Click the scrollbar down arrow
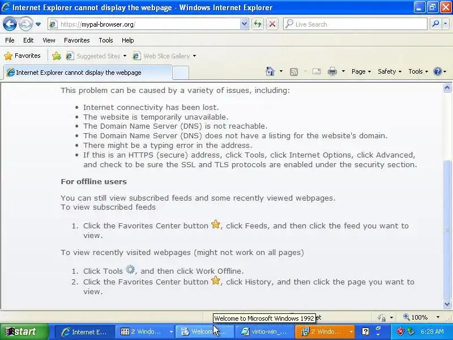This screenshot has width=453, height=340. [447, 304]
